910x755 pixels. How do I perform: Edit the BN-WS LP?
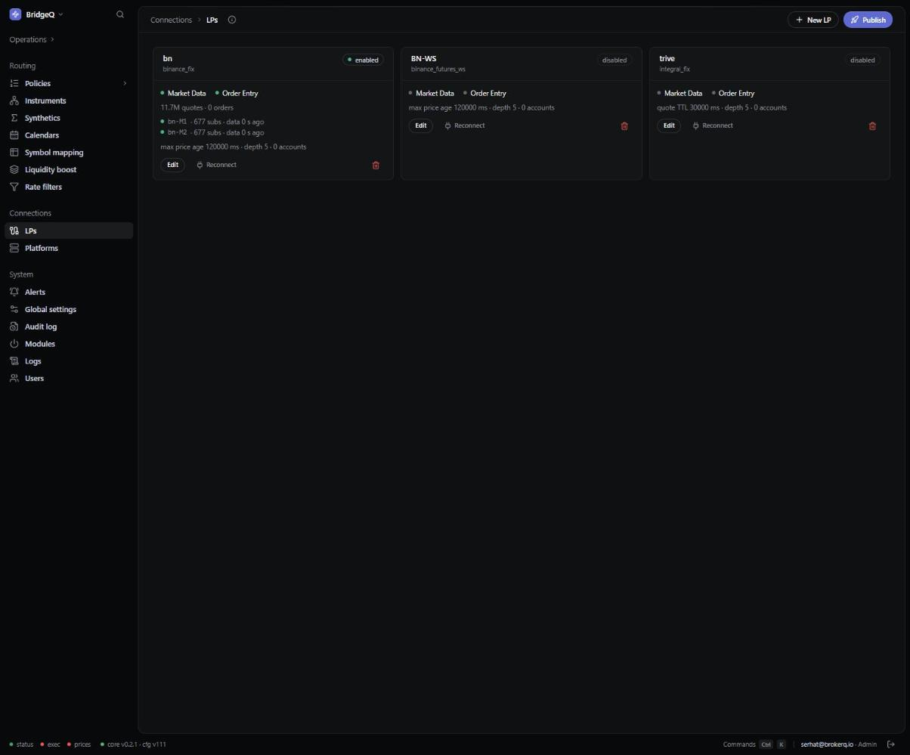(x=421, y=125)
